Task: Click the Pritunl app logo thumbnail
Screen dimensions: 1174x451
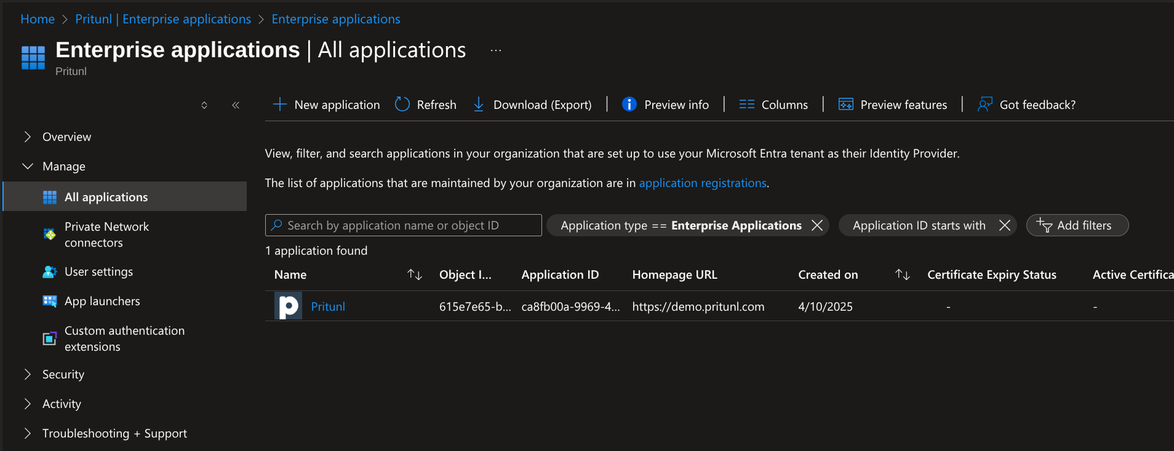Action: point(288,306)
